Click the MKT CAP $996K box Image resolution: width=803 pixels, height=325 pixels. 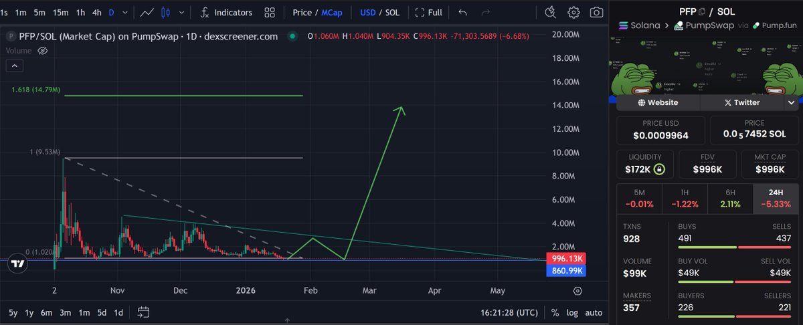coord(770,163)
